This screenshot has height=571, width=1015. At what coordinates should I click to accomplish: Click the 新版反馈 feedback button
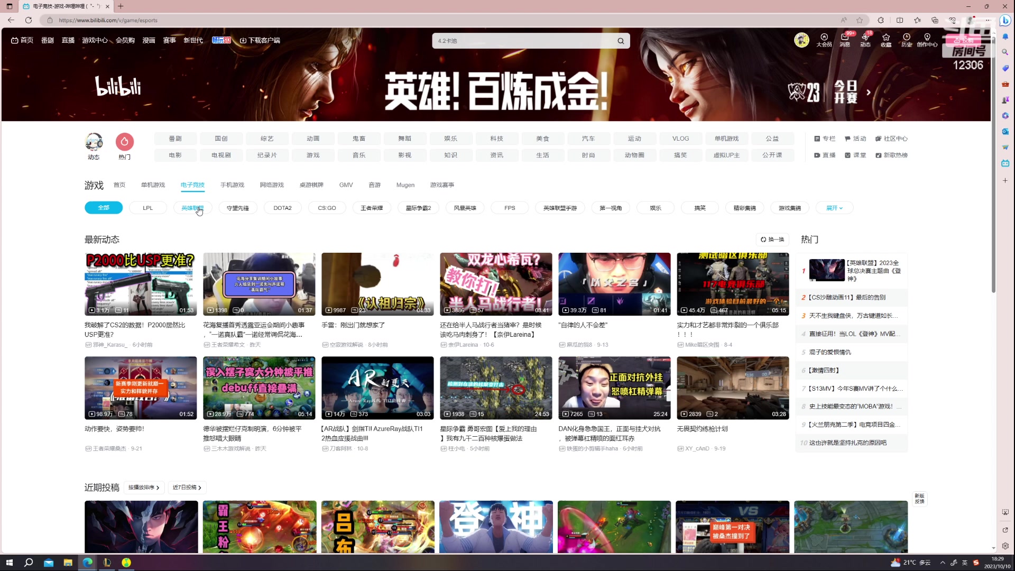[x=920, y=499]
